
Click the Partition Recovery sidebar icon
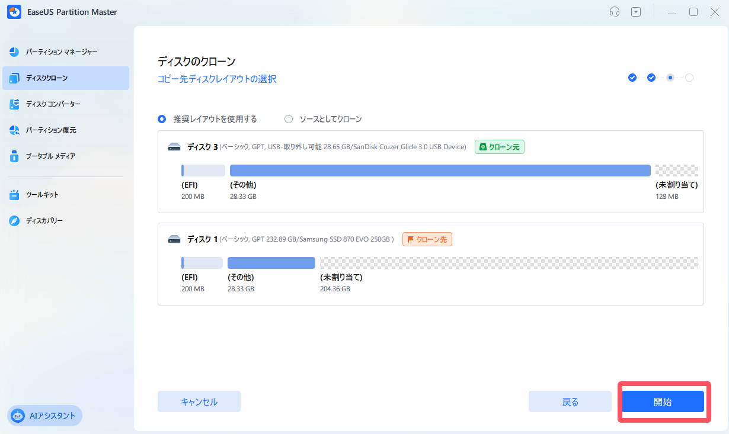coord(15,130)
